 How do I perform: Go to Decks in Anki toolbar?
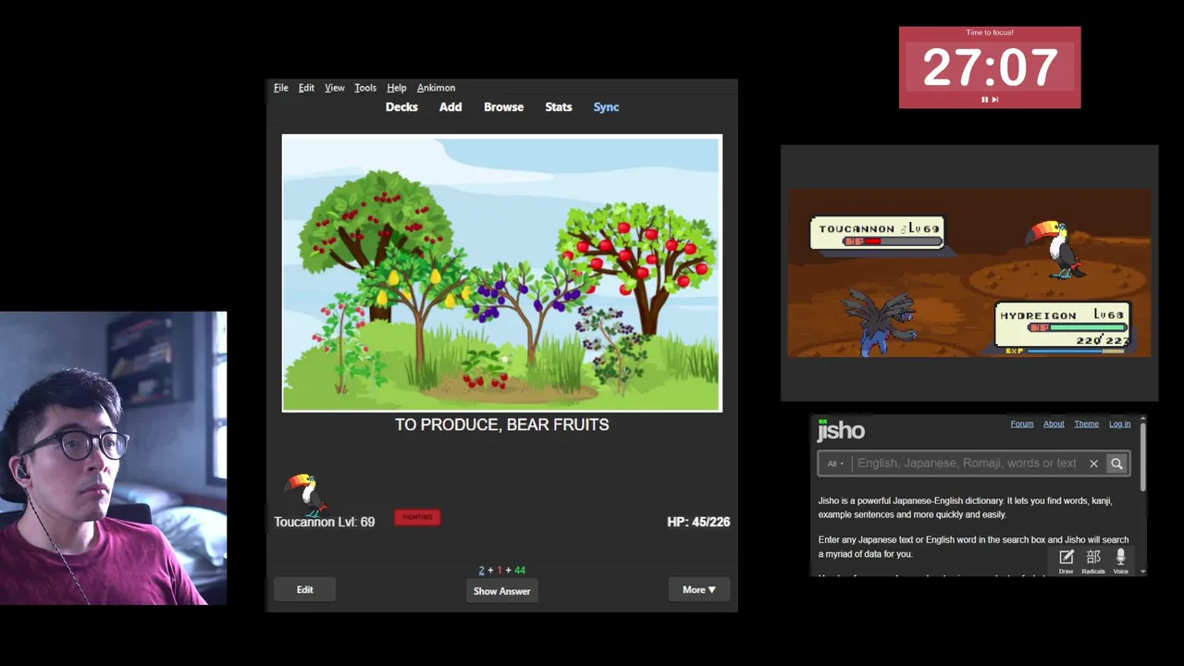coord(401,107)
